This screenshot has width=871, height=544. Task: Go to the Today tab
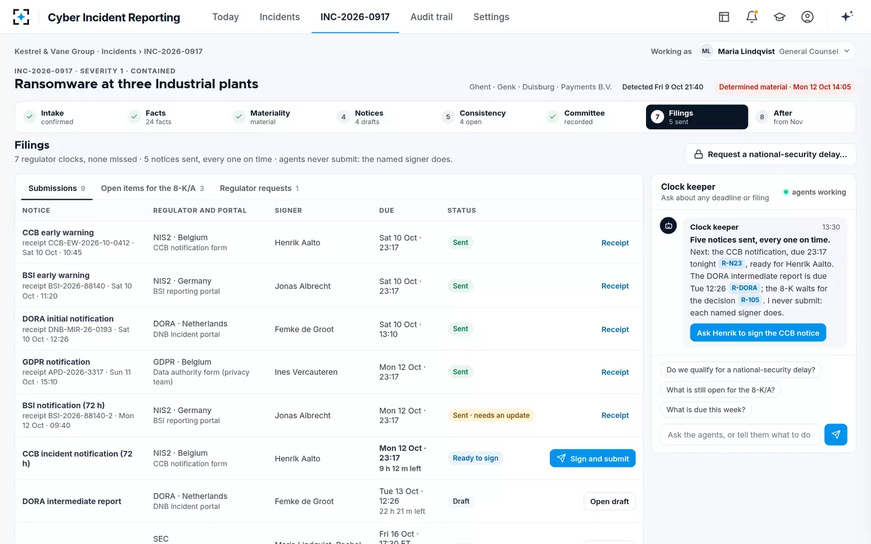pyautogui.click(x=226, y=17)
